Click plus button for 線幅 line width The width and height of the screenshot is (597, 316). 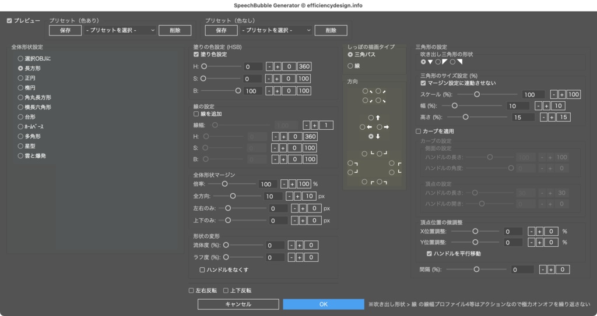[x=314, y=125]
